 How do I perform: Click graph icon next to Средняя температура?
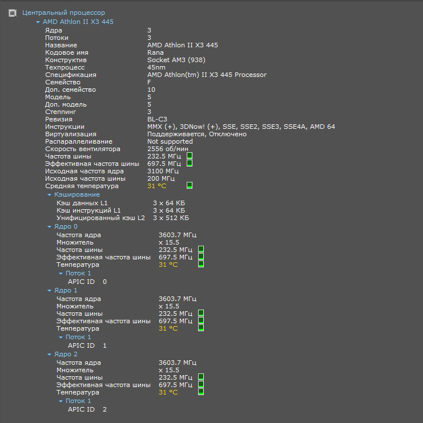[x=190, y=185]
